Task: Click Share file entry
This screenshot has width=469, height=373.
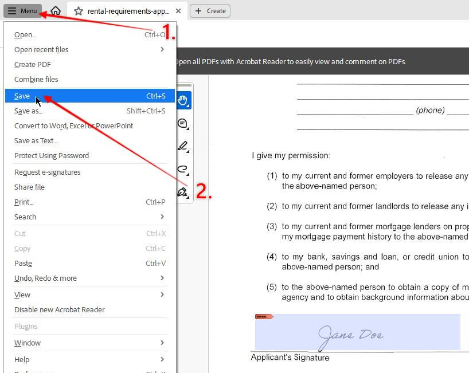Action: pos(90,187)
